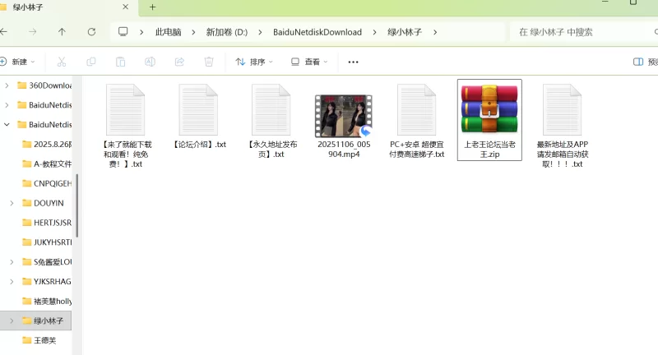This screenshot has height=355, width=658.
Task: Go back with the left arrow
Action: pos(3,32)
